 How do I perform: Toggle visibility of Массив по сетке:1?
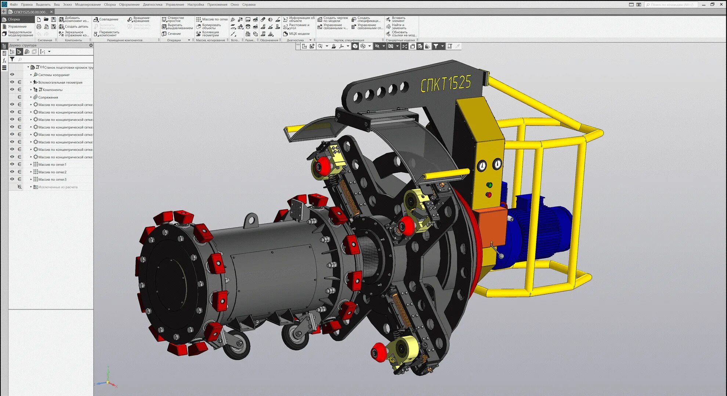point(12,164)
